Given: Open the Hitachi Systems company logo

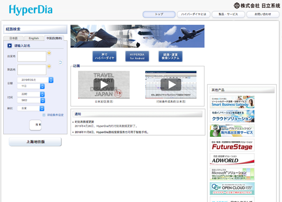Looking at the screenshot, I should coord(257,5).
